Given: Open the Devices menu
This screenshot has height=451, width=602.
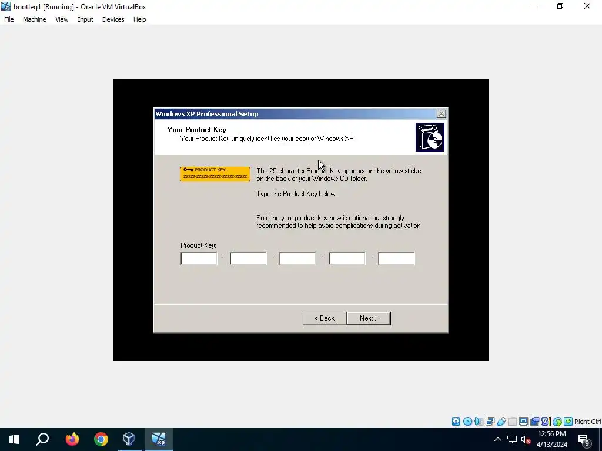Looking at the screenshot, I should 113,19.
